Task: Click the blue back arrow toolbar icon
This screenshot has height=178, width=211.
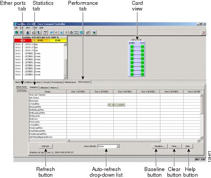Action: coord(51,33)
